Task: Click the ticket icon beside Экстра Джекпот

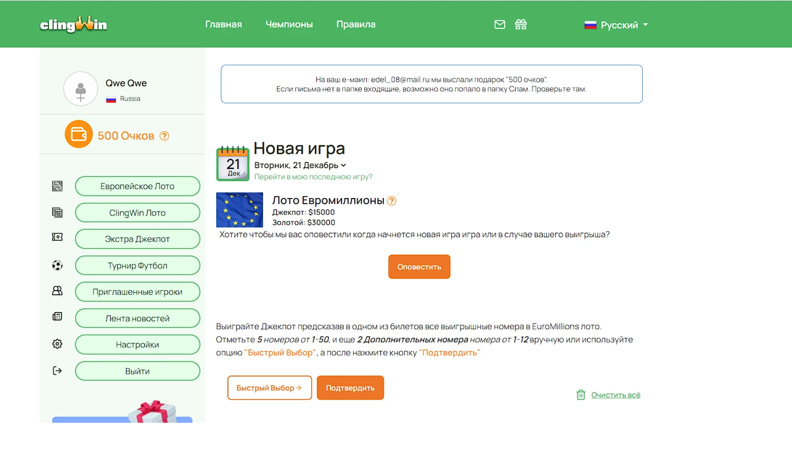Action: (57, 237)
